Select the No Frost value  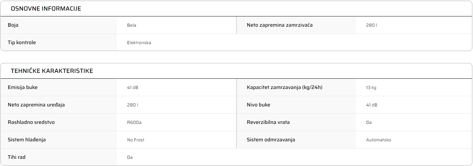click(x=136, y=140)
